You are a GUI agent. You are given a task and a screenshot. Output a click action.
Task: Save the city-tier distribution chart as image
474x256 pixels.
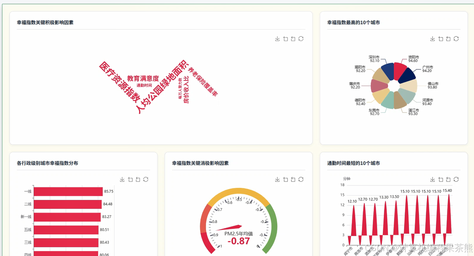point(122,179)
